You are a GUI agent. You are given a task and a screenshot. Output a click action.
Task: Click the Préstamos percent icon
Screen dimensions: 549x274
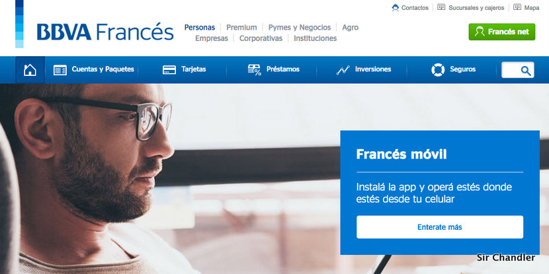pos(255,70)
